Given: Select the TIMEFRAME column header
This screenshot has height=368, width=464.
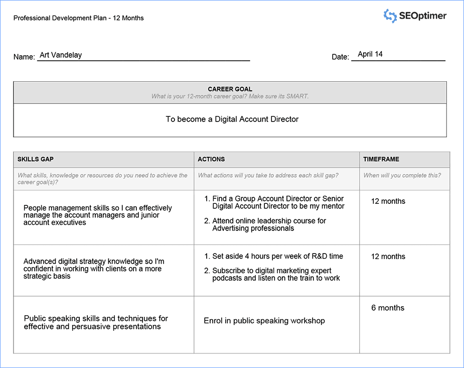Looking at the screenshot, I should point(380,159).
